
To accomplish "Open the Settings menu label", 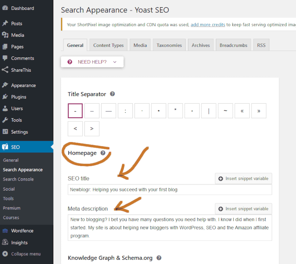I will point(20,132).
